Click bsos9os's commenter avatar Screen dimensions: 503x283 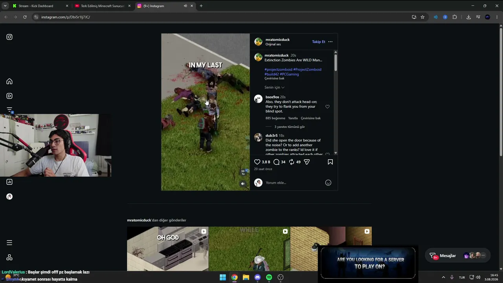click(258, 99)
